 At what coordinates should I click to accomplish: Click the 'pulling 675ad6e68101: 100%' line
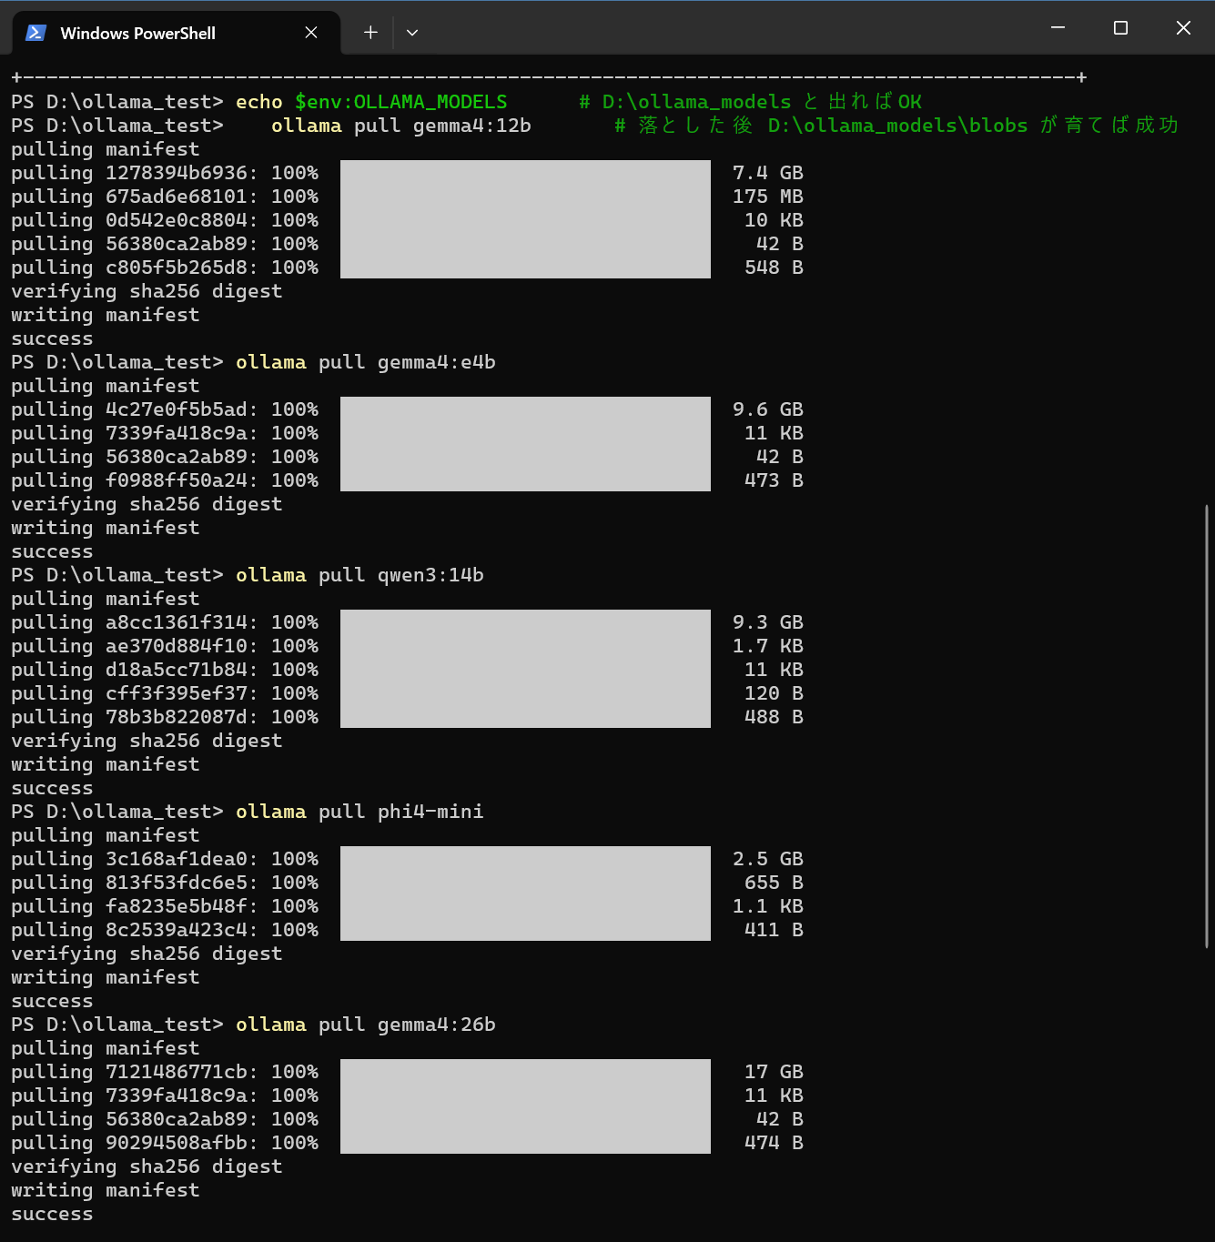[x=165, y=197]
